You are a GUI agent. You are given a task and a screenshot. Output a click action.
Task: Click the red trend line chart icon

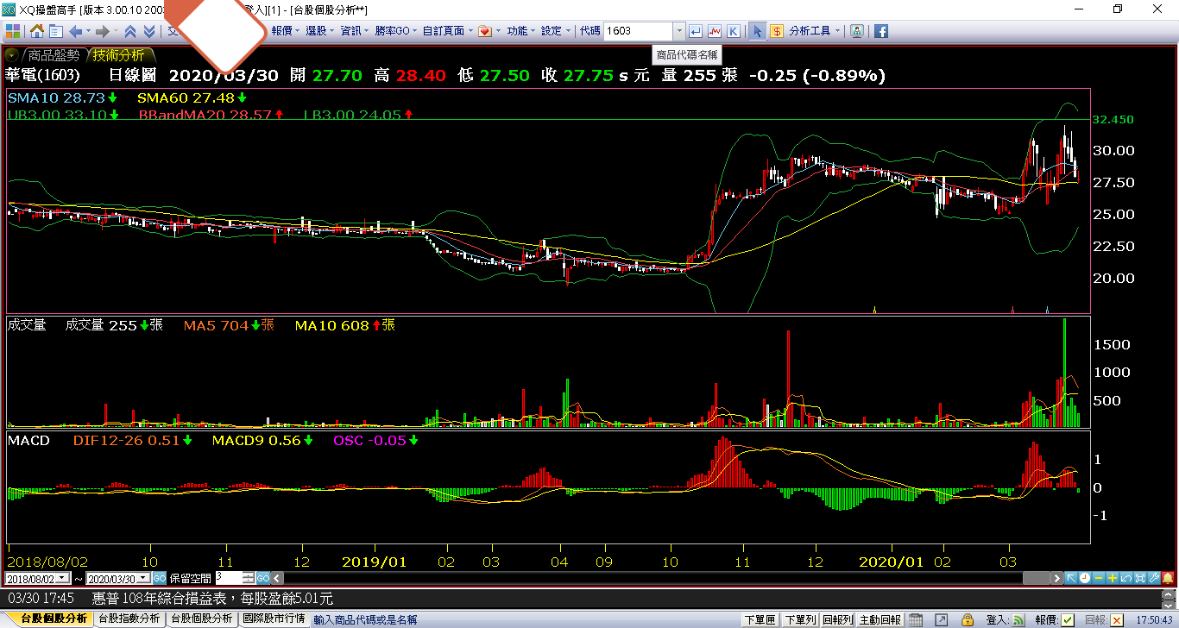(715, 31)
